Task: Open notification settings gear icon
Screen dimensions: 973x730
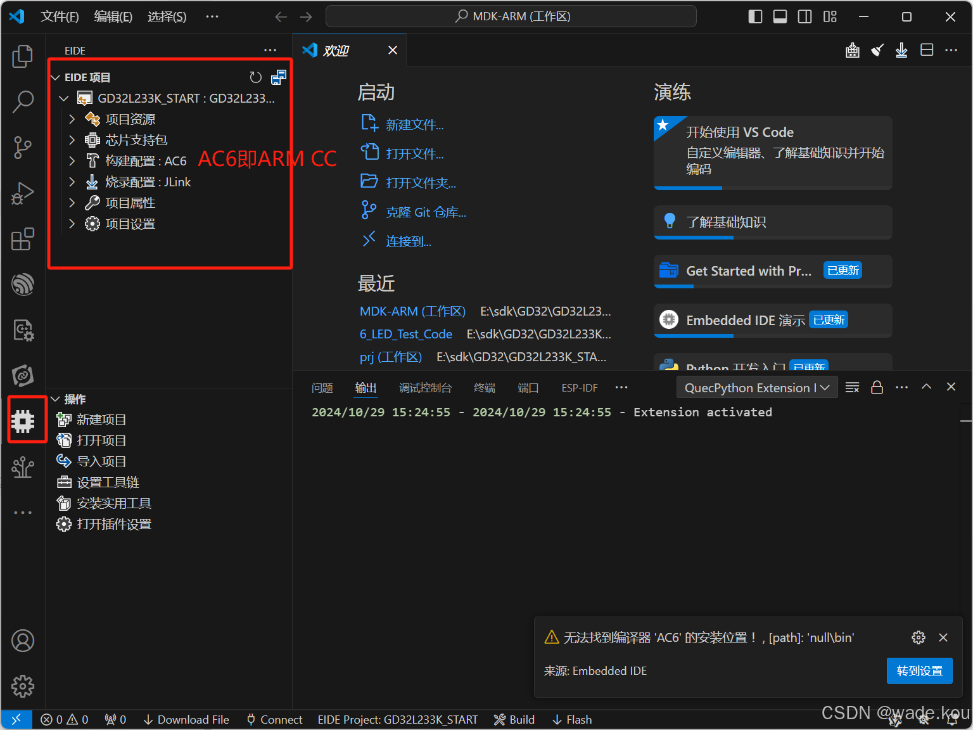Action: (x=919, y=637)
